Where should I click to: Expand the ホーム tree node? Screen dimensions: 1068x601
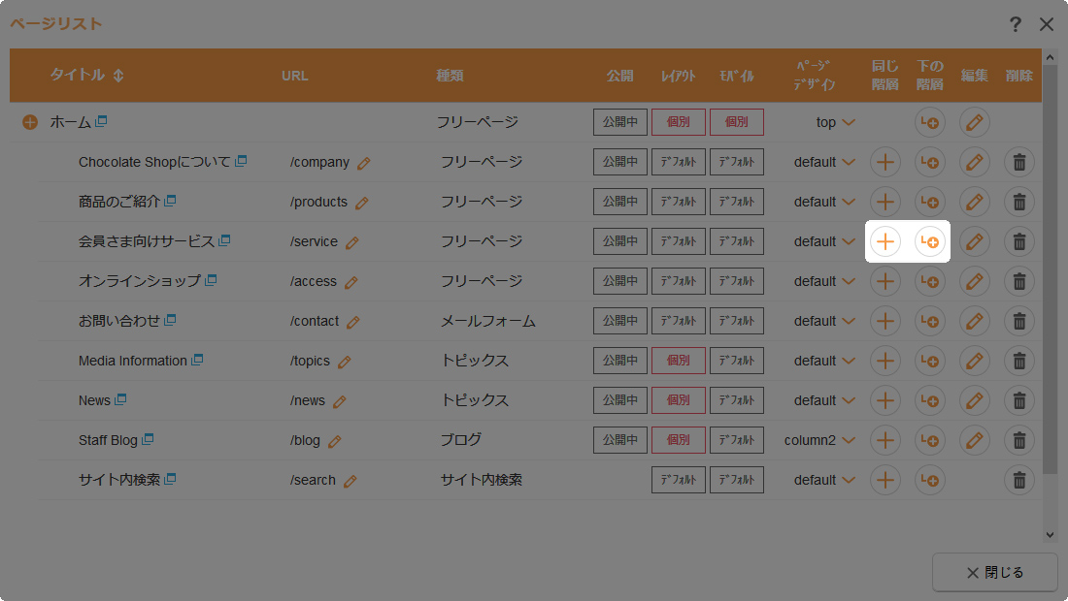click(x=30, y=122)
